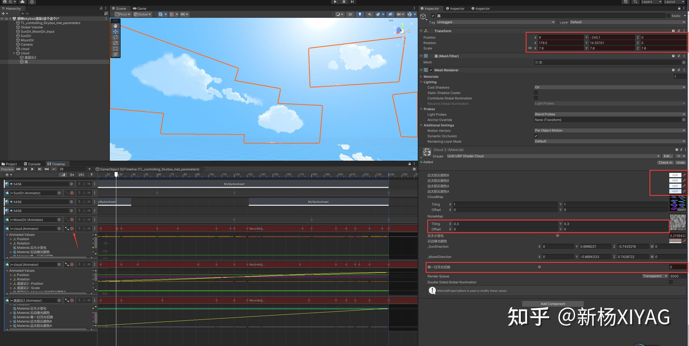Collapse Animated Values under first cloud track

point(7,235)
